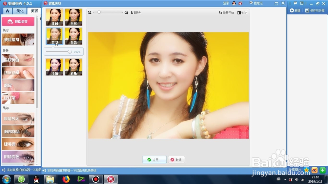Open 保存与分享 save and share
The width and height of the screenshot is (328, 184).
pos(315,10)
